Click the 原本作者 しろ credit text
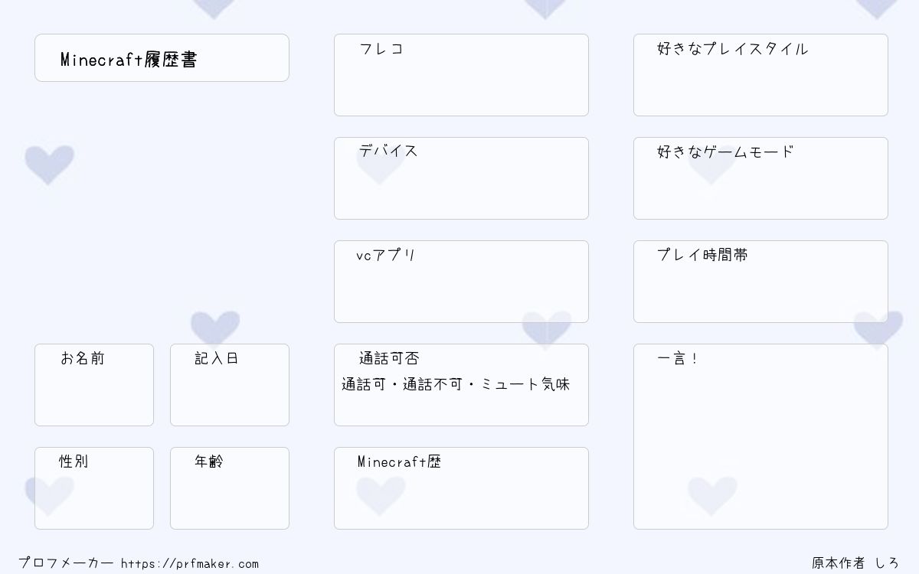This screenshot has height=574, width=919. (855, 563)
